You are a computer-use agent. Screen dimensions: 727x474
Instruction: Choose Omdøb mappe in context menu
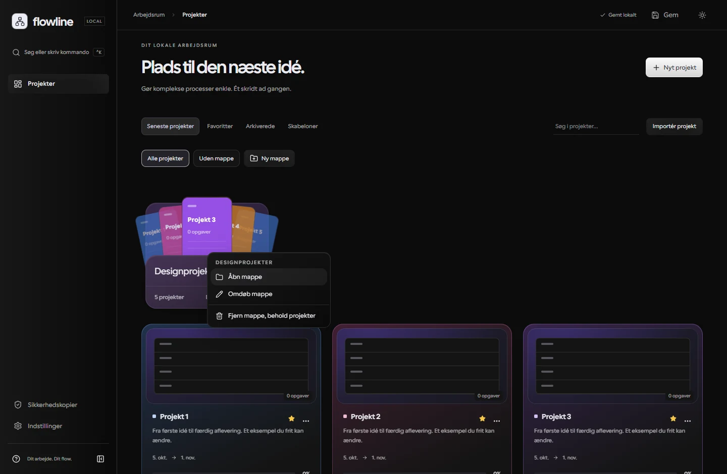click(x=269, y=294)
